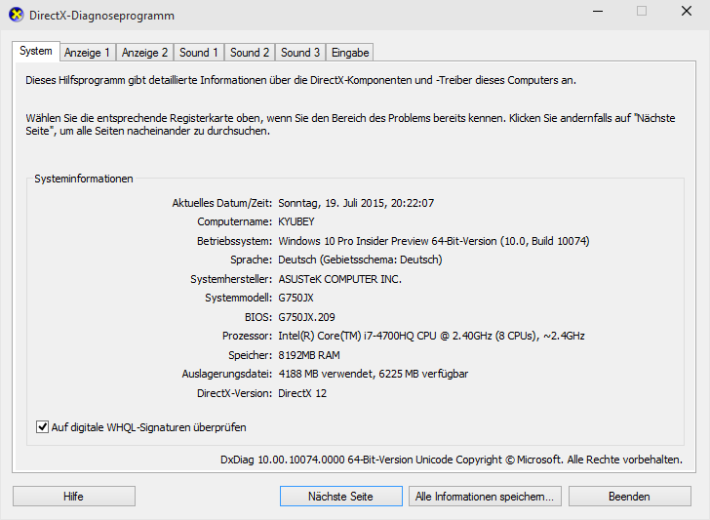Click the Prozessor value text
The height and width of the screenshot is (520, 710).
click(431, 337)
